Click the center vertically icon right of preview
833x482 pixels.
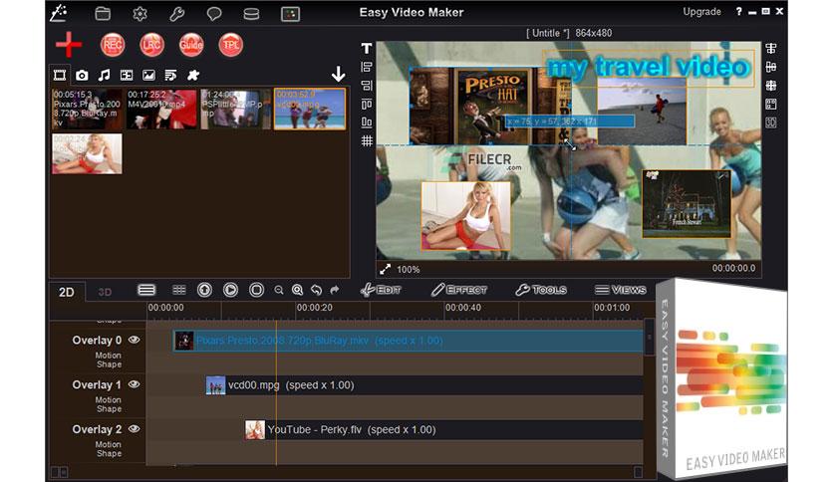pos(771,67)
